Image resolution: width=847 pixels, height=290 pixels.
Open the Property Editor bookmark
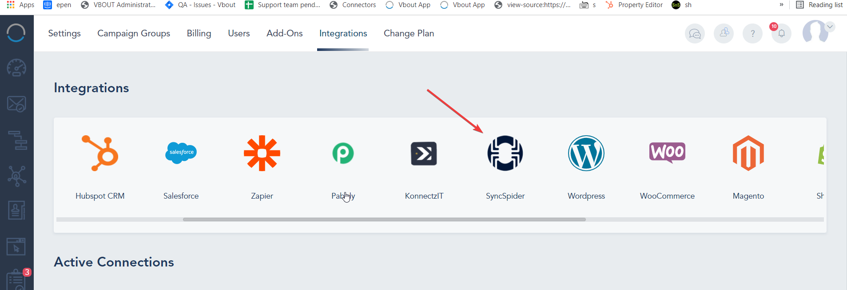point(634,5)
